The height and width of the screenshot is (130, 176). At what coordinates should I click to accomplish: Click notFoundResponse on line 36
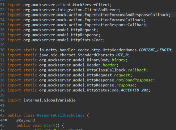pos(134,80)
